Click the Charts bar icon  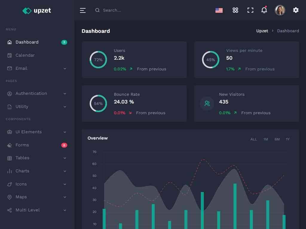coord(10,171)
